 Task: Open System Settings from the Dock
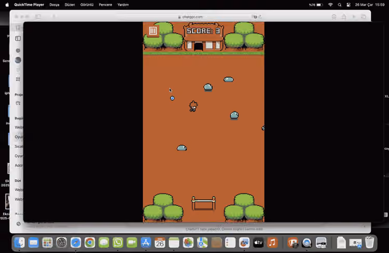[x=62, y=243]
